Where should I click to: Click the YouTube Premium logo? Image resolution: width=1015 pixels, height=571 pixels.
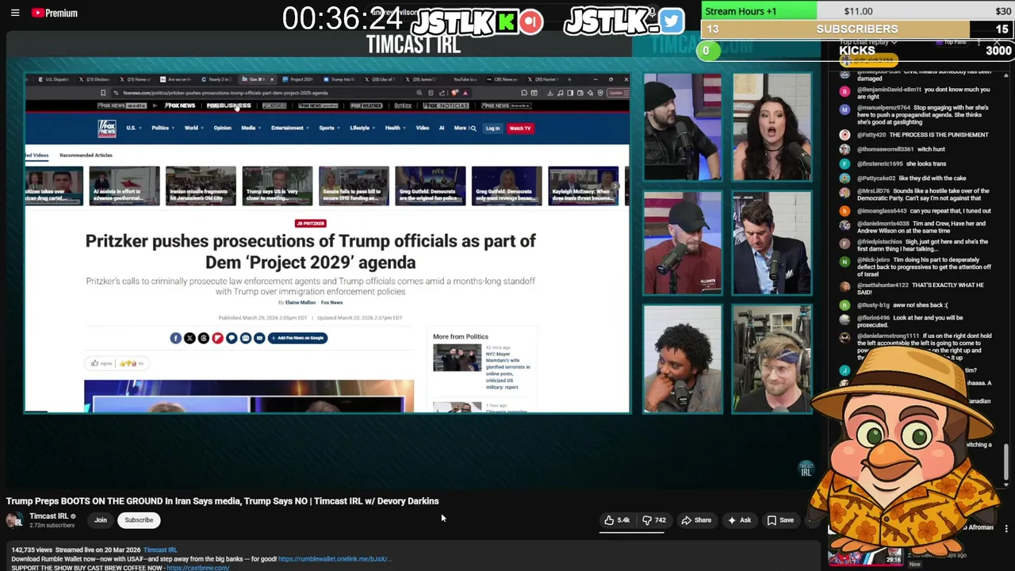coord(54,13)
